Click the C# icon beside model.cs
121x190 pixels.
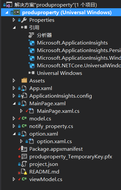[24, 118]
